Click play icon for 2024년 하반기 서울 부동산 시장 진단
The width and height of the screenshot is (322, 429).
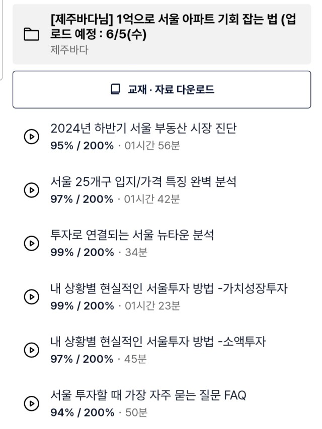click(32, 136)
